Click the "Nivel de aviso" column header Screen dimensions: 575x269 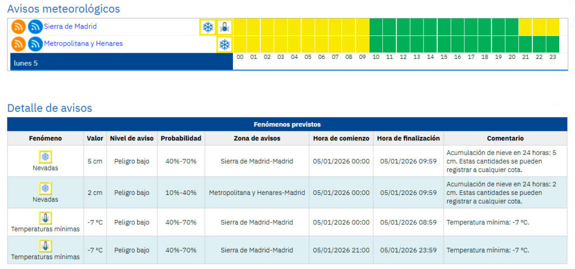(x=131, y=138)
